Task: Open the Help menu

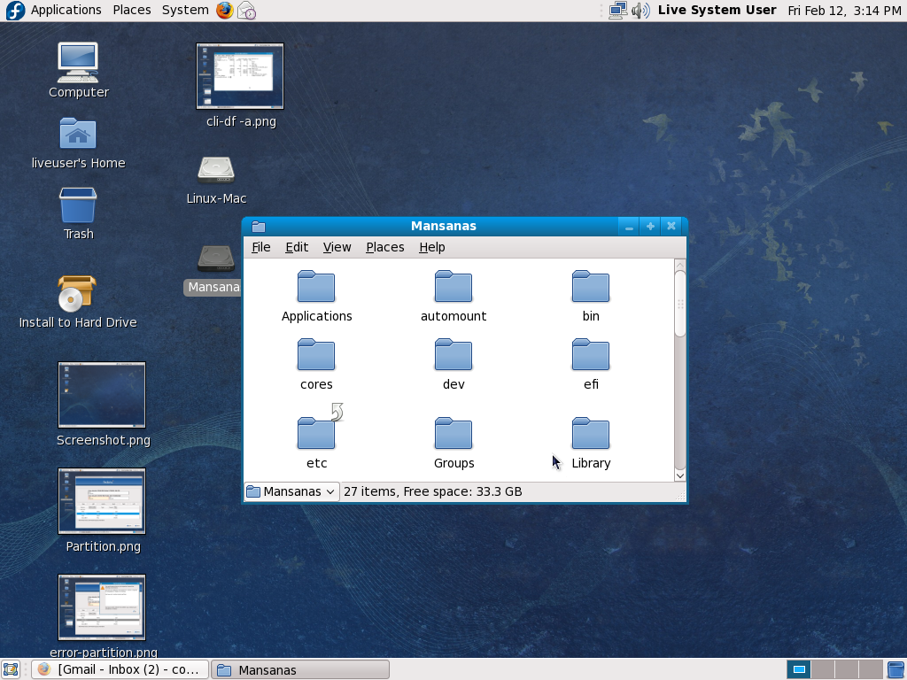Action: tap(431, 247)
